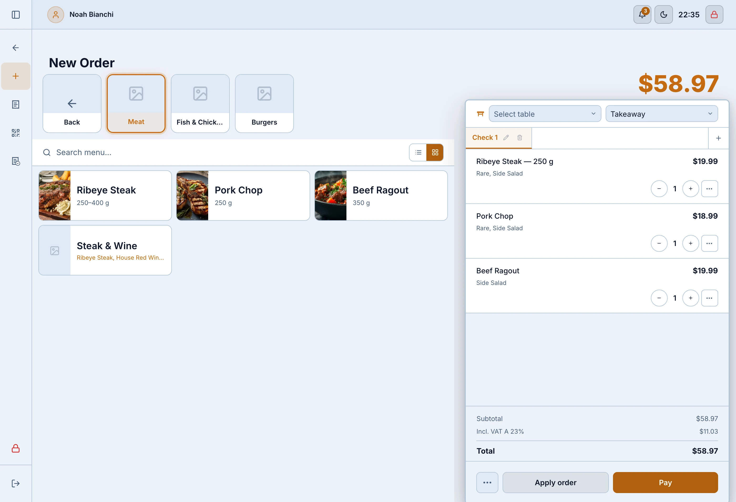Open the Select table dropdown

[x=545, y=114]
